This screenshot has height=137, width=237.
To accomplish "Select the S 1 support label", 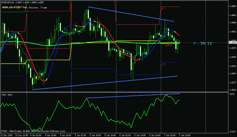I will point(163,65).
